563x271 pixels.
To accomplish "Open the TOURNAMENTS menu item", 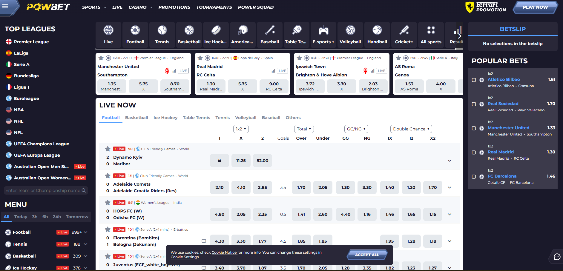I will click(x=214, y=7).
